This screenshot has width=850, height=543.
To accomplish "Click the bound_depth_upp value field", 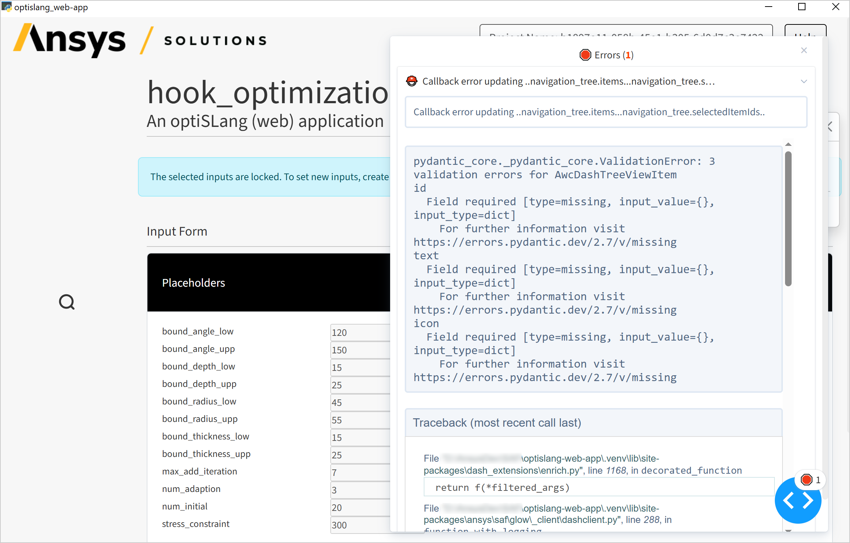I will pyautogui.click(x=360, y=385).
